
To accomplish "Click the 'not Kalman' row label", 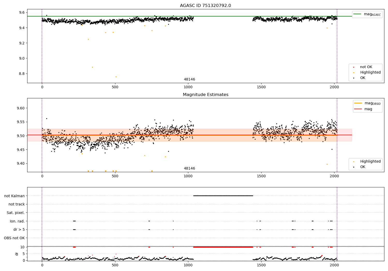I will pyautogui.click(x=14, y=196).
